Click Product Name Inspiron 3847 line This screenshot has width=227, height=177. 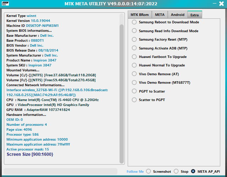pyautogui.click(x=31, y=60)
